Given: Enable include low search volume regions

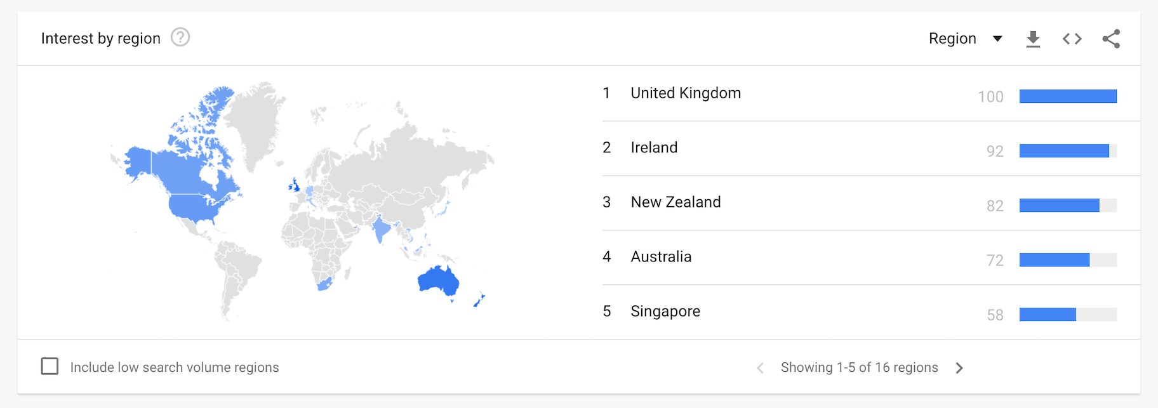Looking at the screenshot, I should coord(50,367).
